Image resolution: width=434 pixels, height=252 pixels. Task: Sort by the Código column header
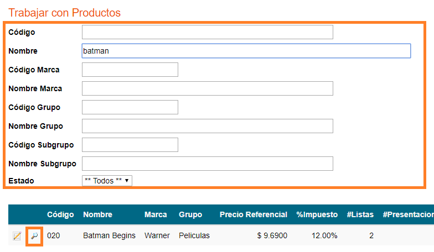click(x=60, y=214)
